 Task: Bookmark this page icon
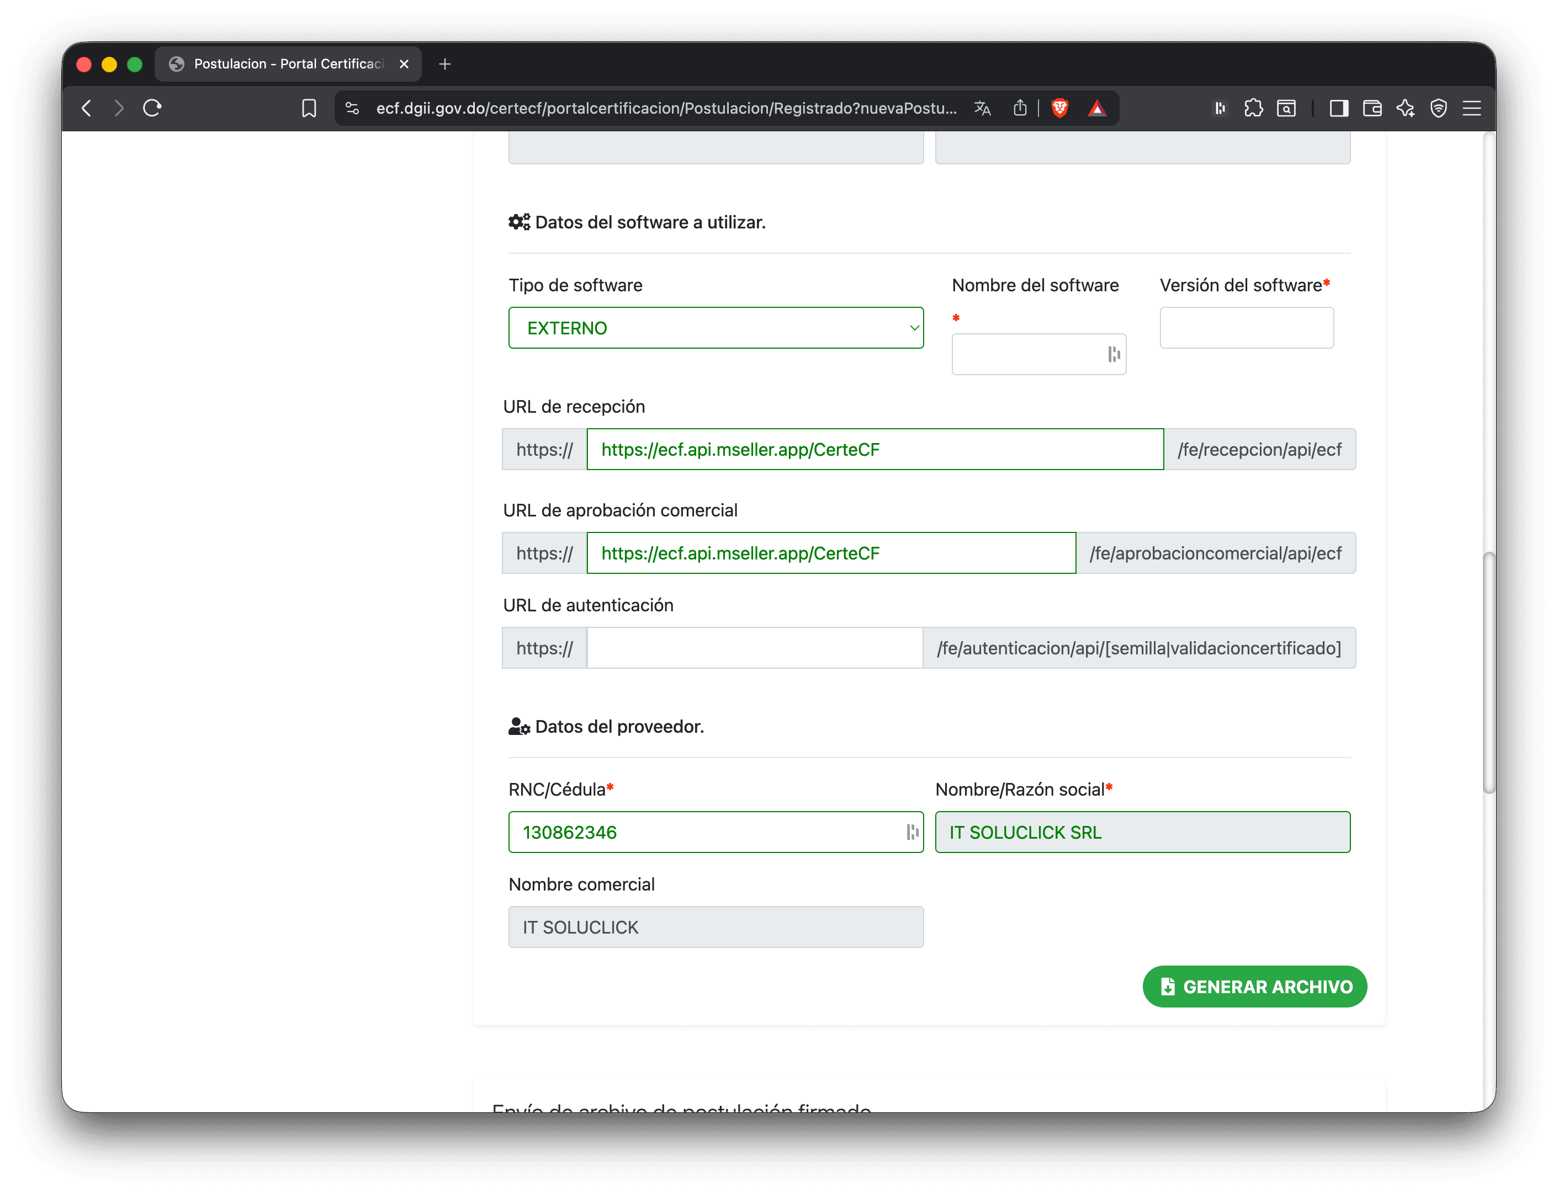(309, 108)
